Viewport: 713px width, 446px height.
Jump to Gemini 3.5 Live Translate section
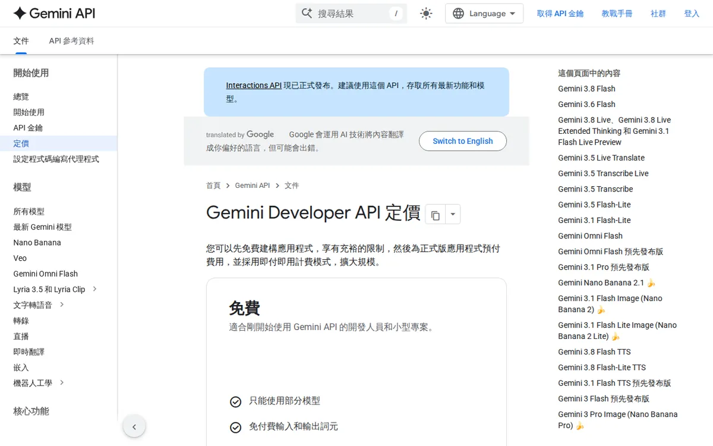(x=601, y=158)
